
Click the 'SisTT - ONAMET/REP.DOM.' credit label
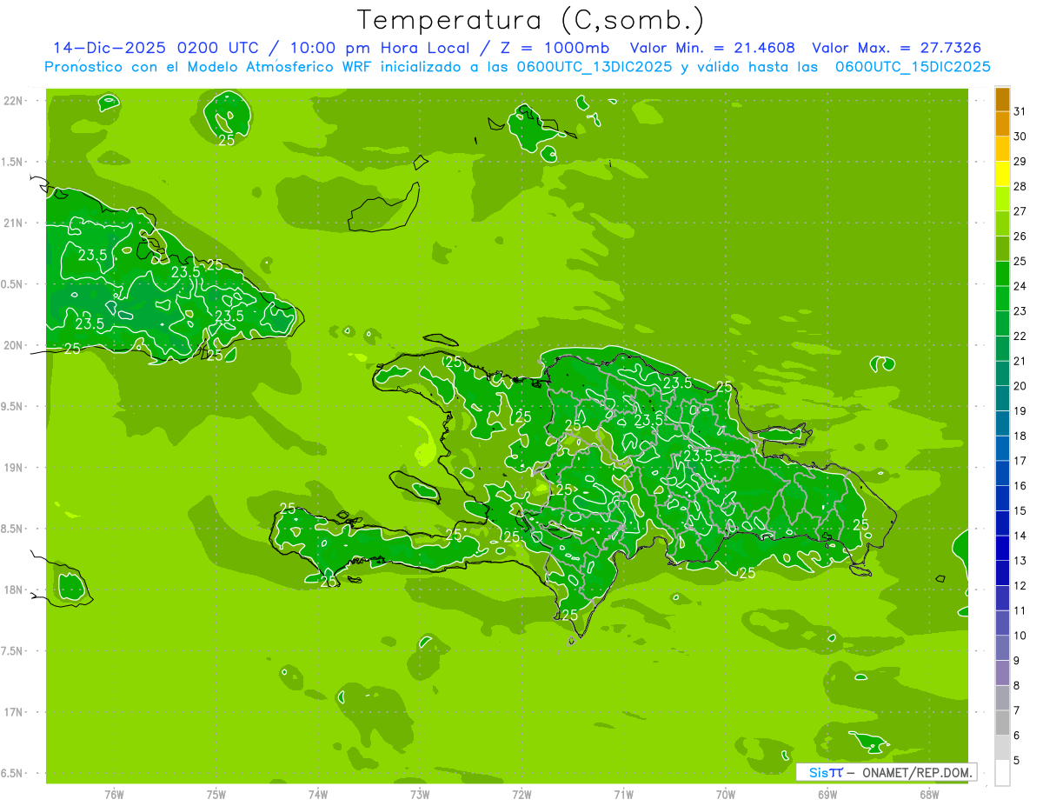(x=887, y=772)
